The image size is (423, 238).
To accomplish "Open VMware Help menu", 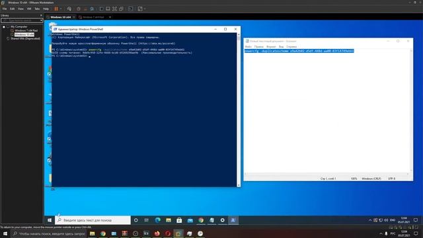I will pyautogui.click(x=46, y=9).
